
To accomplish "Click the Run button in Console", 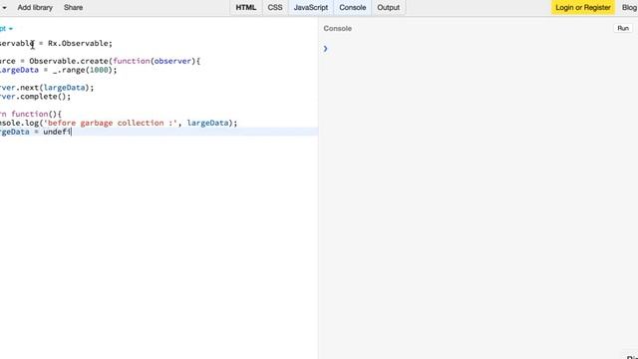I will point(623,28).
